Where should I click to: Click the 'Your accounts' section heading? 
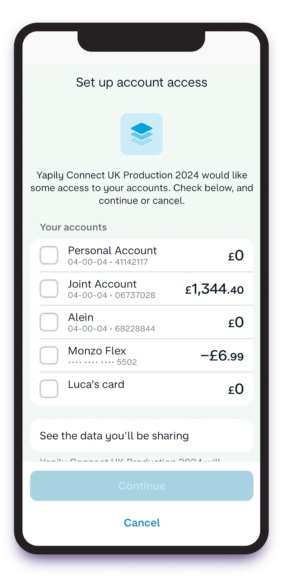click(x=73, y=227)
